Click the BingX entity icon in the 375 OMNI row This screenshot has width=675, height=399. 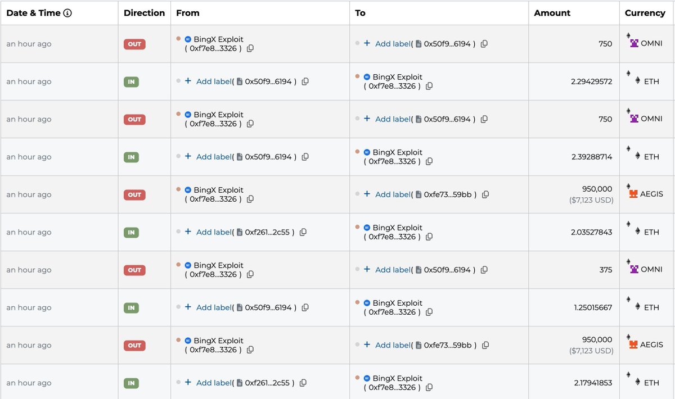(x=188, y=265)
